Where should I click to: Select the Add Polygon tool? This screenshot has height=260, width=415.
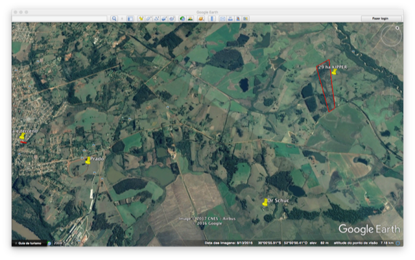(148, 19)
